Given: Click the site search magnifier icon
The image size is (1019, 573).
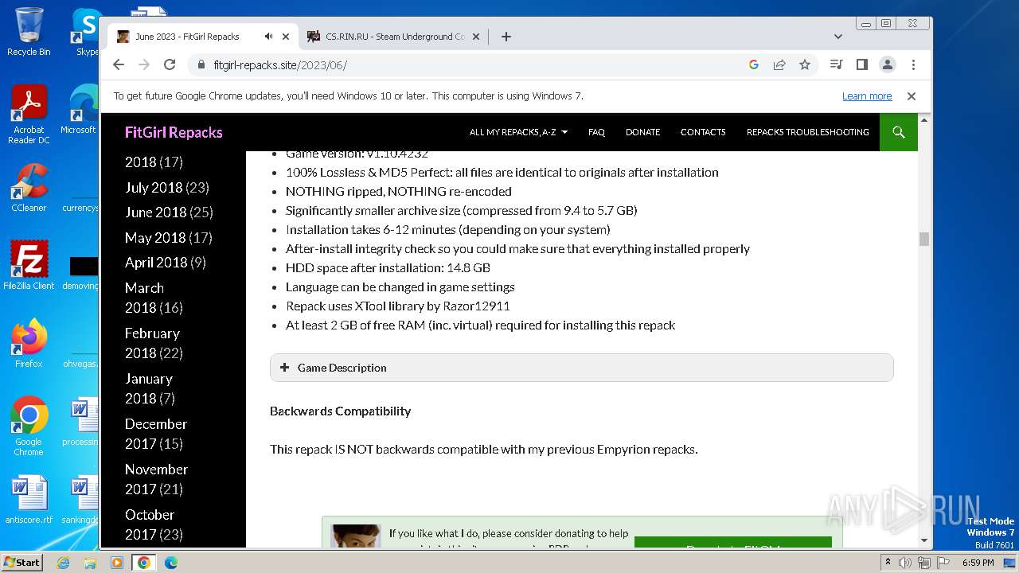Looking at the screenshot, I should tap(899, 132).
